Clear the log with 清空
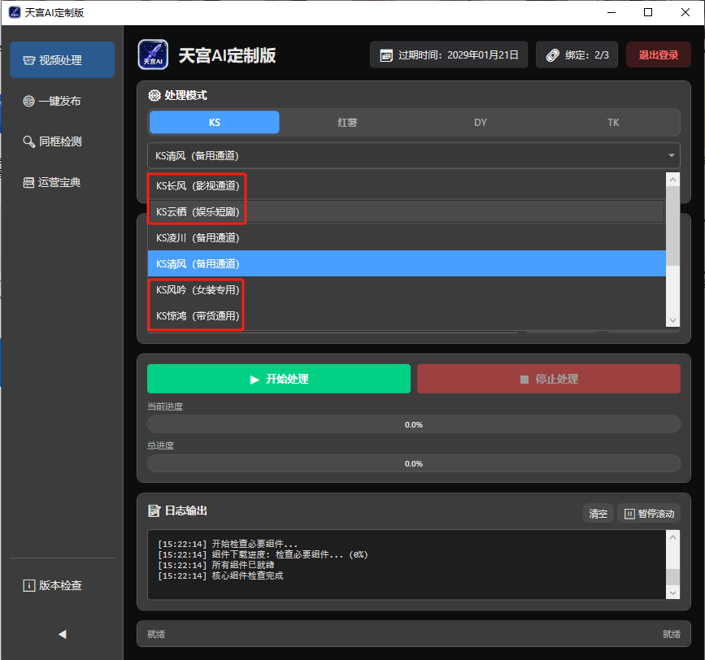Screen dimensions: 705x660 (598, 514)
